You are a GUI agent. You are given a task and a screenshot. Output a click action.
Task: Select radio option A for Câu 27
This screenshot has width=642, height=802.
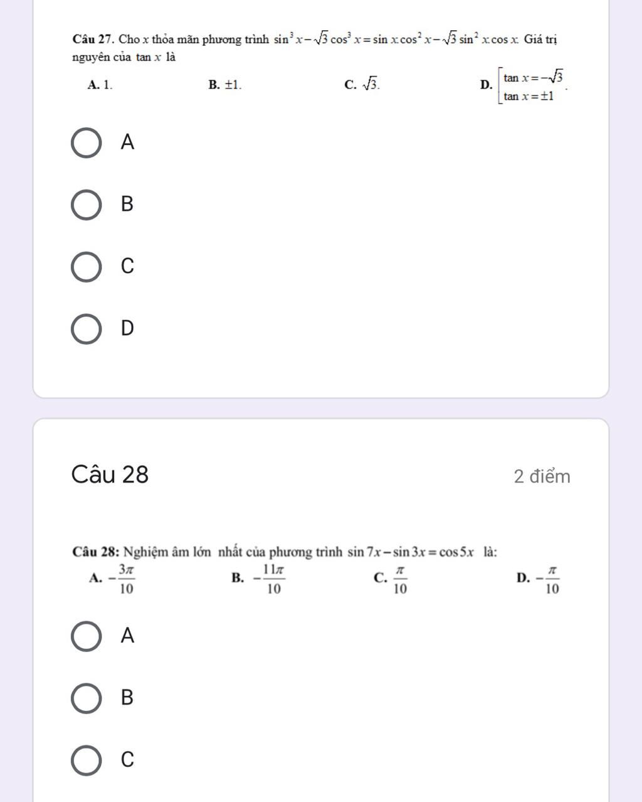tap(85, 143)
